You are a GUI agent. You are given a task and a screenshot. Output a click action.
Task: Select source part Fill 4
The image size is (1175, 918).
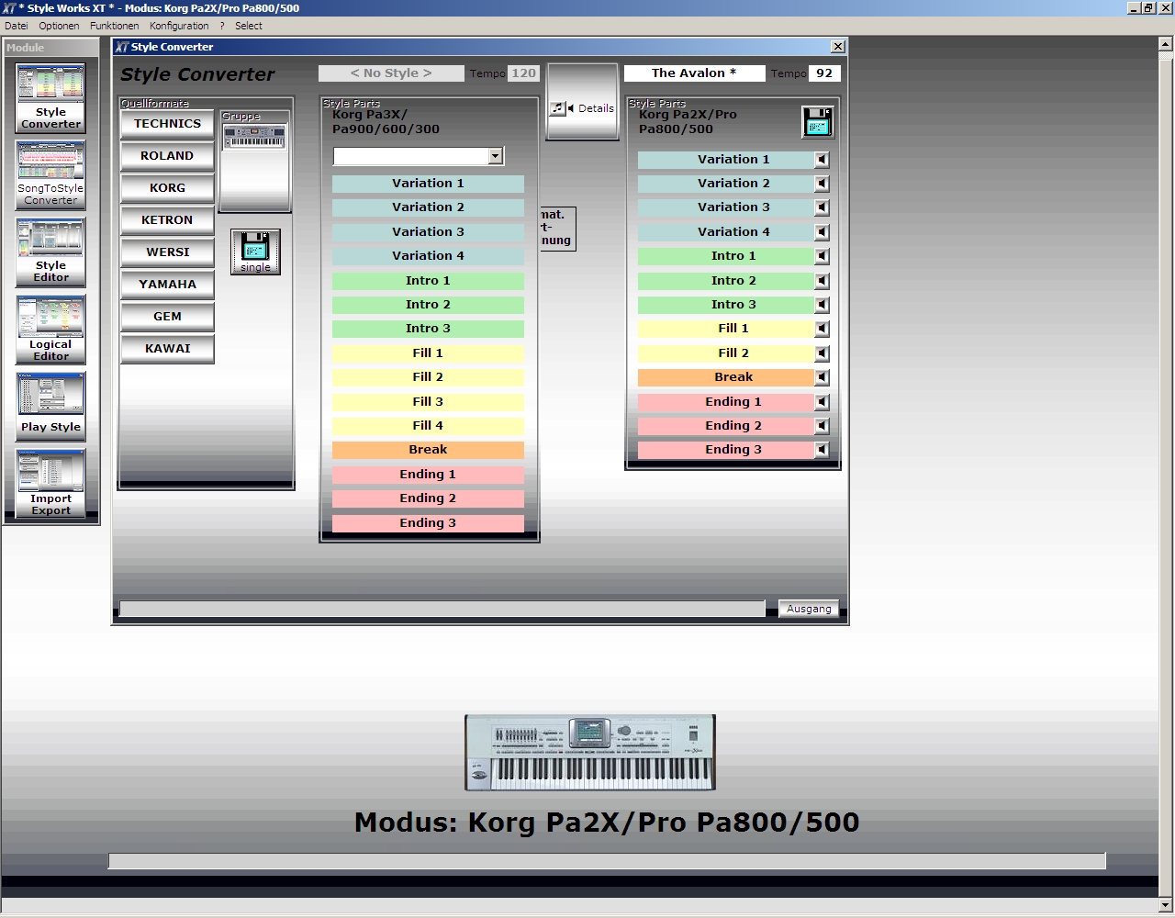[x=428, y=426]
